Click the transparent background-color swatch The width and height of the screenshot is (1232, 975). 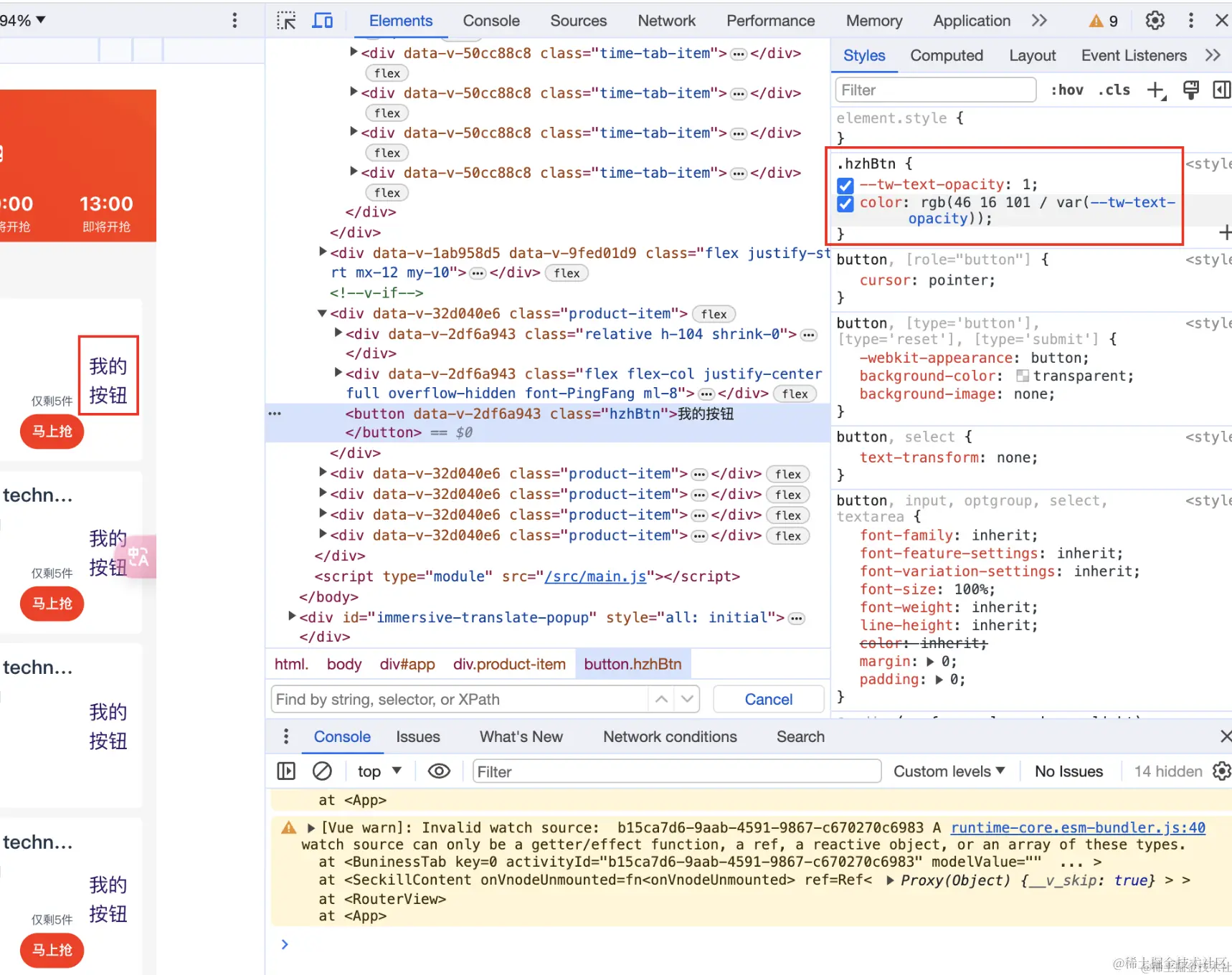pos(1023,376)
